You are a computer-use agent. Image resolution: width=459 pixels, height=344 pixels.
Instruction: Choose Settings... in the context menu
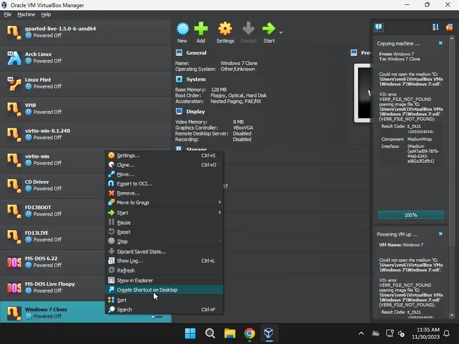(164, 155)
